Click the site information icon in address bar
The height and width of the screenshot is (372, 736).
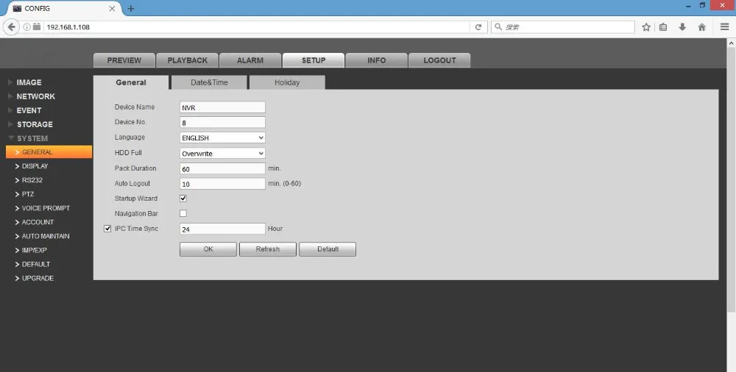26,27
